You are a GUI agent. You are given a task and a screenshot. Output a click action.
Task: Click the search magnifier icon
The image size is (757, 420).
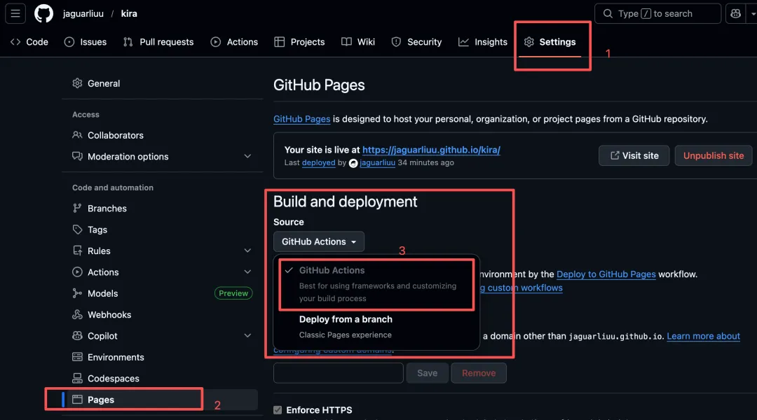608,13
